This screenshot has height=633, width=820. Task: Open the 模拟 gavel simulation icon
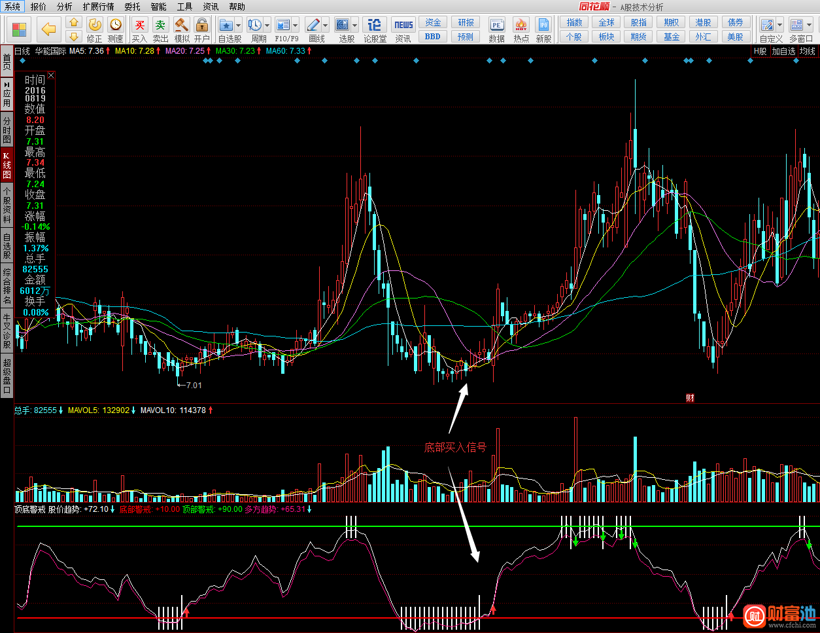coord(182,24)
